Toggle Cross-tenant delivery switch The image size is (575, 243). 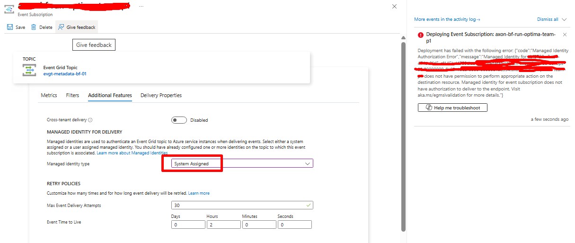[x=179, y=120]
